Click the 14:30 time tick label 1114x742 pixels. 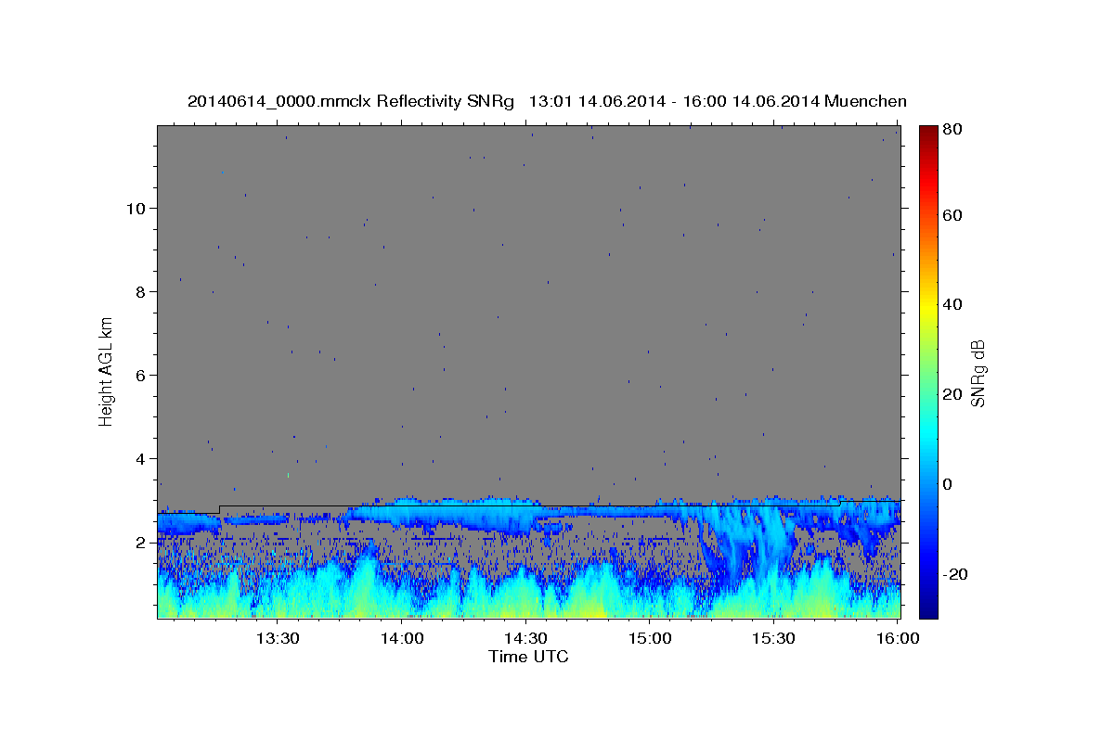[x=525, y=638]
